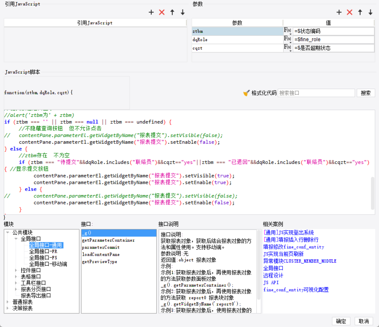
Task: Edit the value =$状态编码
Action: (x=333, y=31)
